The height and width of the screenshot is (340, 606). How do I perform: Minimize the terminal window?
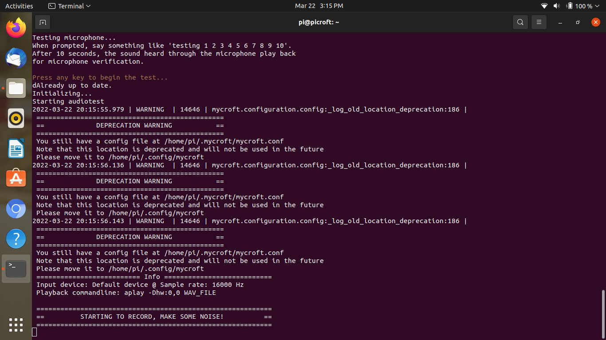(x=561, y=22)
